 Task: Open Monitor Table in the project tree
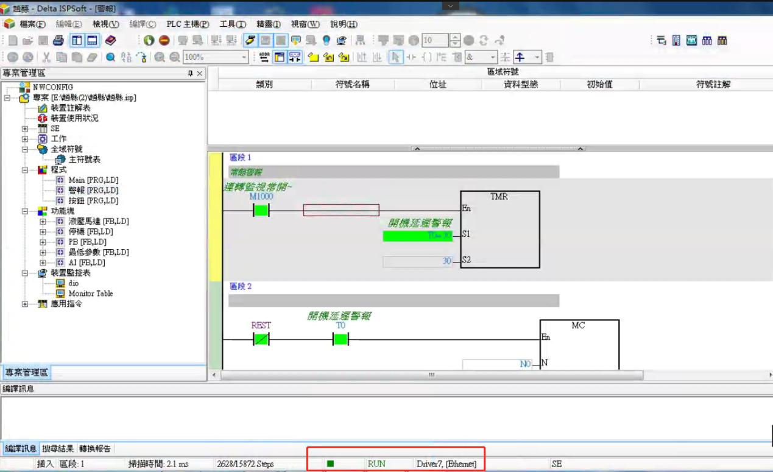click(x=90, y=294)
